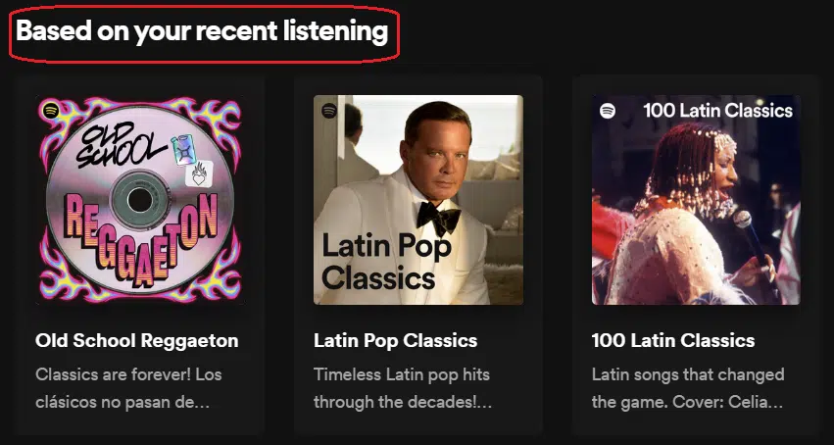Click the blue cassette sticker on Reggaeton cover
Image resolution: width=834 pixels, height=445 pixels.
(x=182, y=148)
